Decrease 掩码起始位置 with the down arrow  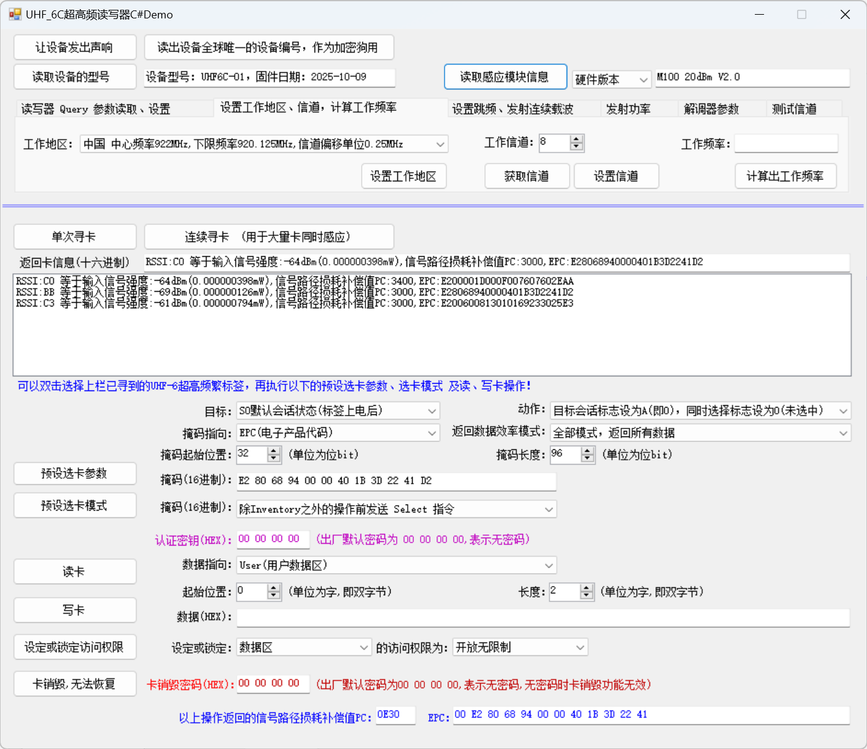(x=274, y=458)
